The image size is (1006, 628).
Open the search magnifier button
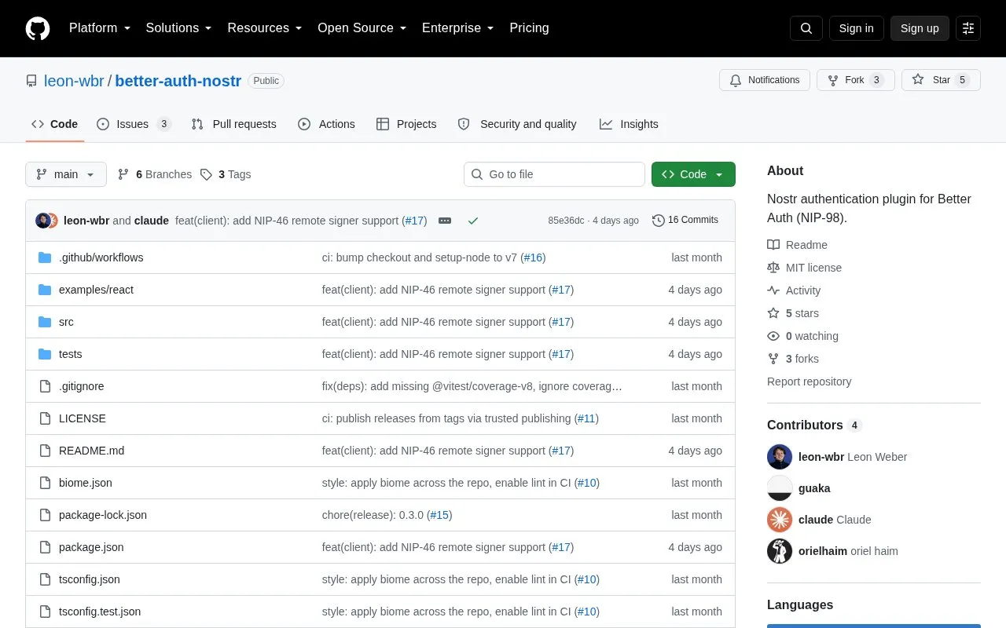coord(806,28)
